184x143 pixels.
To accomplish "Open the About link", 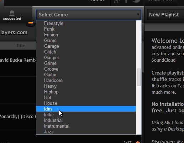I will (x=98, y=1).
